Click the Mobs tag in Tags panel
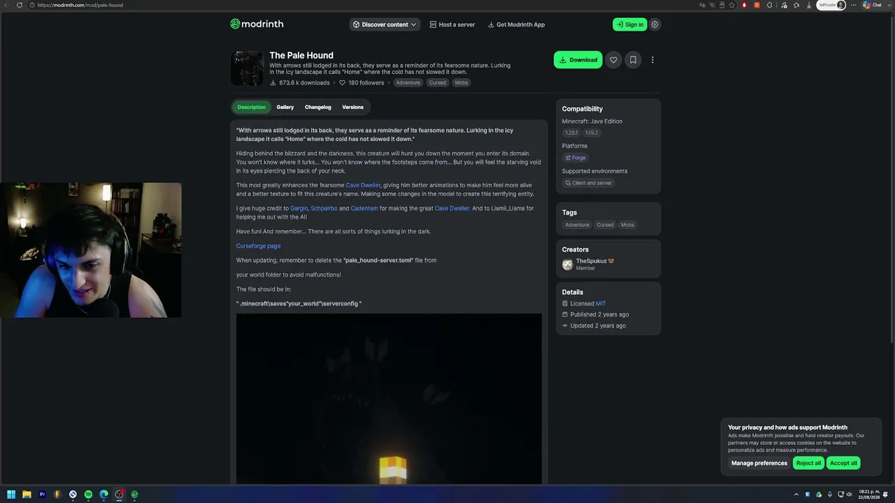This screenshot has width=895, height=503. [628, 225]
